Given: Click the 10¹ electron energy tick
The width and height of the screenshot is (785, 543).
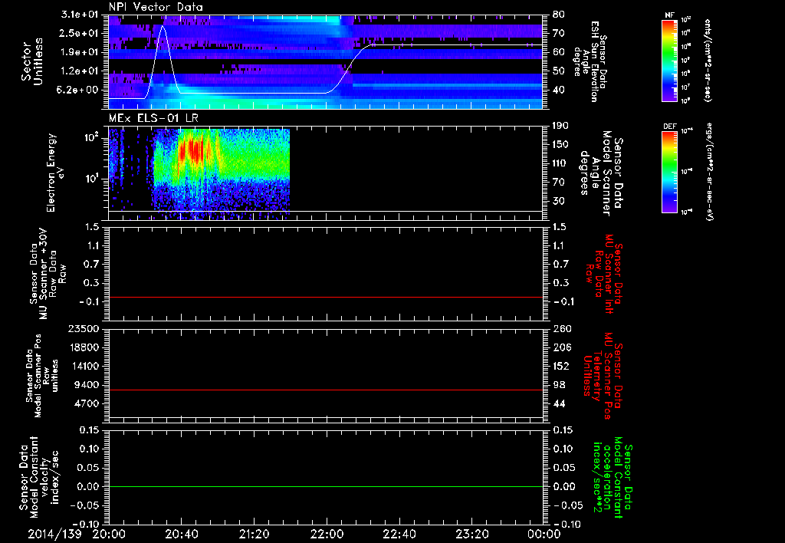Looking at the screenshot, I should tap(90, 179).
